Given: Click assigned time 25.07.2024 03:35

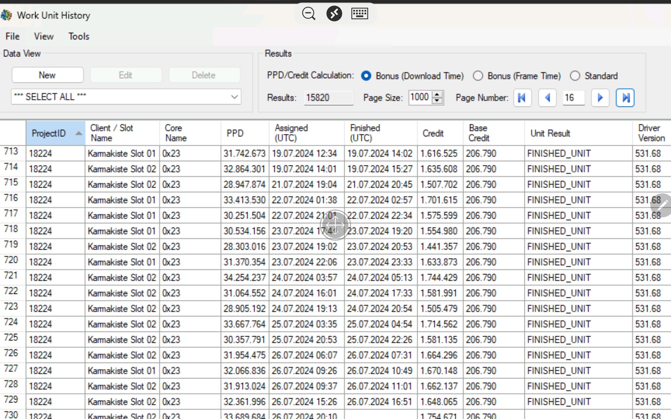Looking at the screenshot, I should (x=304, y=324).
